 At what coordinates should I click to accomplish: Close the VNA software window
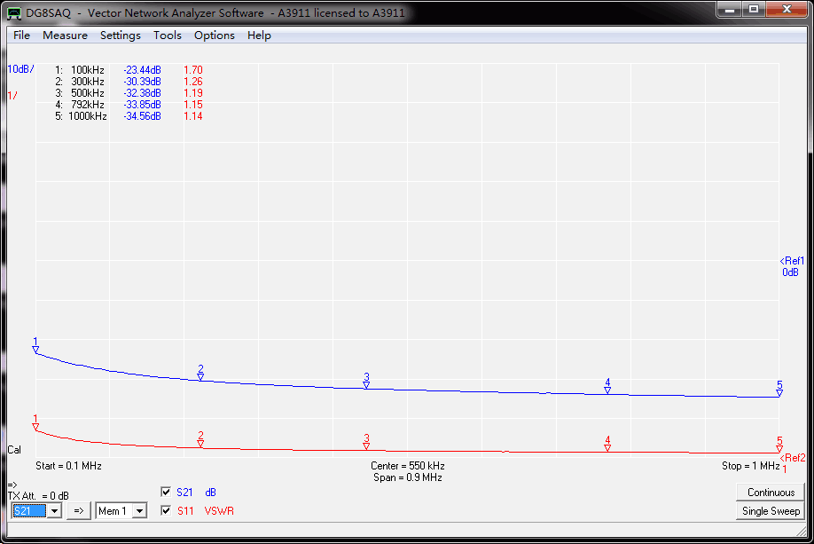pos(787,10)
